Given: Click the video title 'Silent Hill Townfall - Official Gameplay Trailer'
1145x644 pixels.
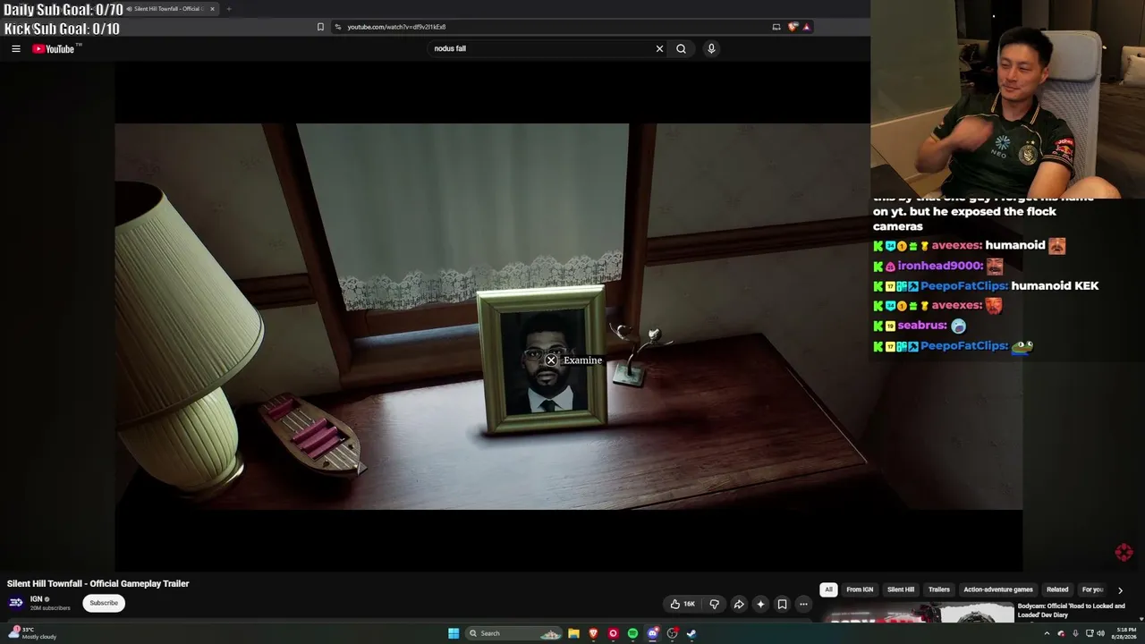Looking at the screenshot, I should point(98,584).
